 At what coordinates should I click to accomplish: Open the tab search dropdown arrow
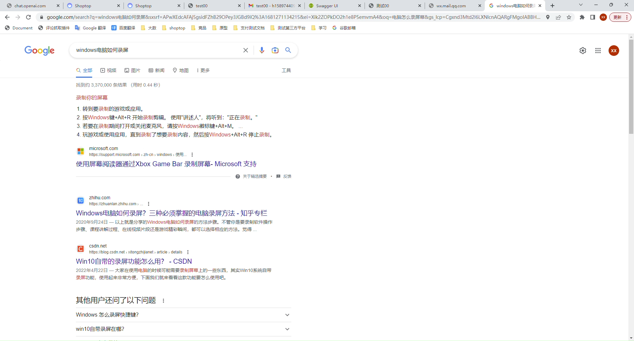point(581,5)
